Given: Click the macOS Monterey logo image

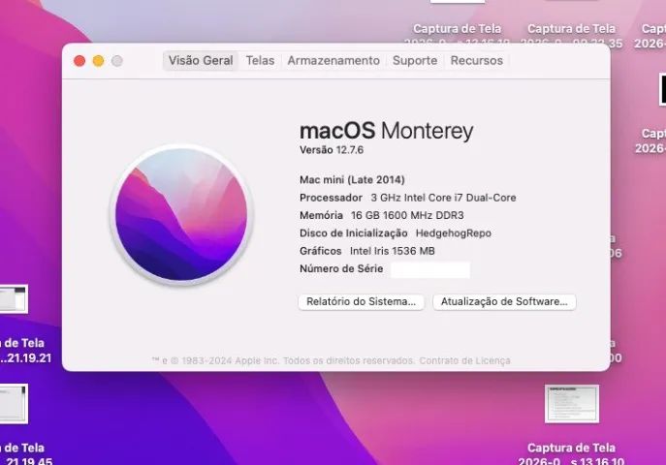Looking at the screenshot, I should coord(181,215).
